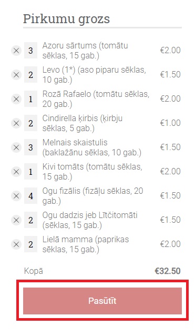Click the Pasūtīt order button
Image resolution: width=195 pixels, height=336 pixels.
pos(102,301)
